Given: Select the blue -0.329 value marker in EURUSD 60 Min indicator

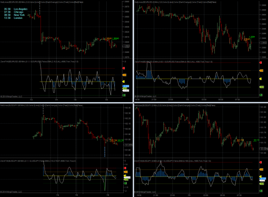Looking at the screenshot, I should click(x=126, y=86).
